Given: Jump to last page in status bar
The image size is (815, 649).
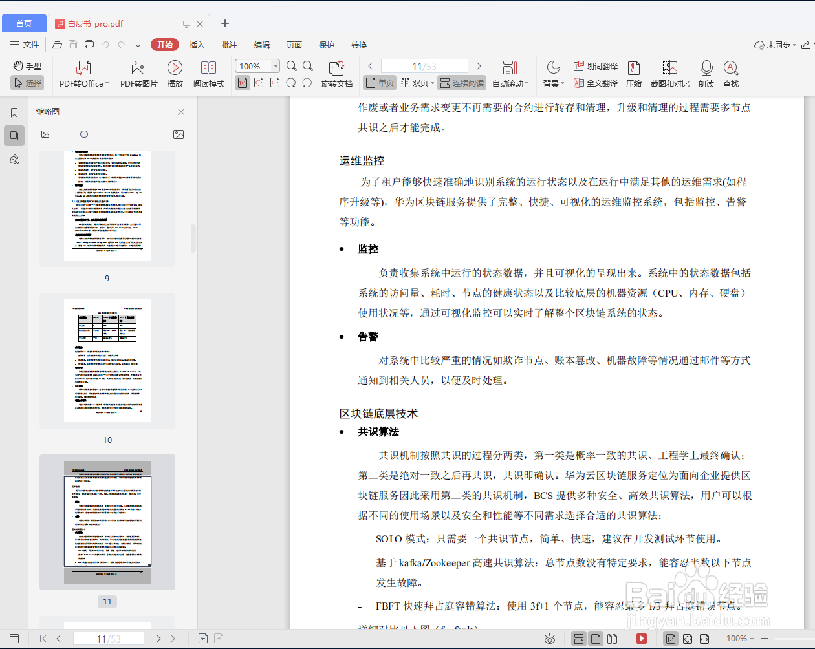Looking at the screenshot, I should [x=174, y=639].
